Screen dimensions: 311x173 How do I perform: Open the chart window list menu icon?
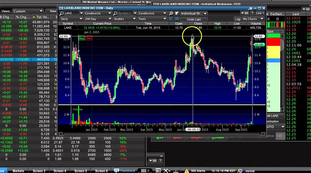245,13
